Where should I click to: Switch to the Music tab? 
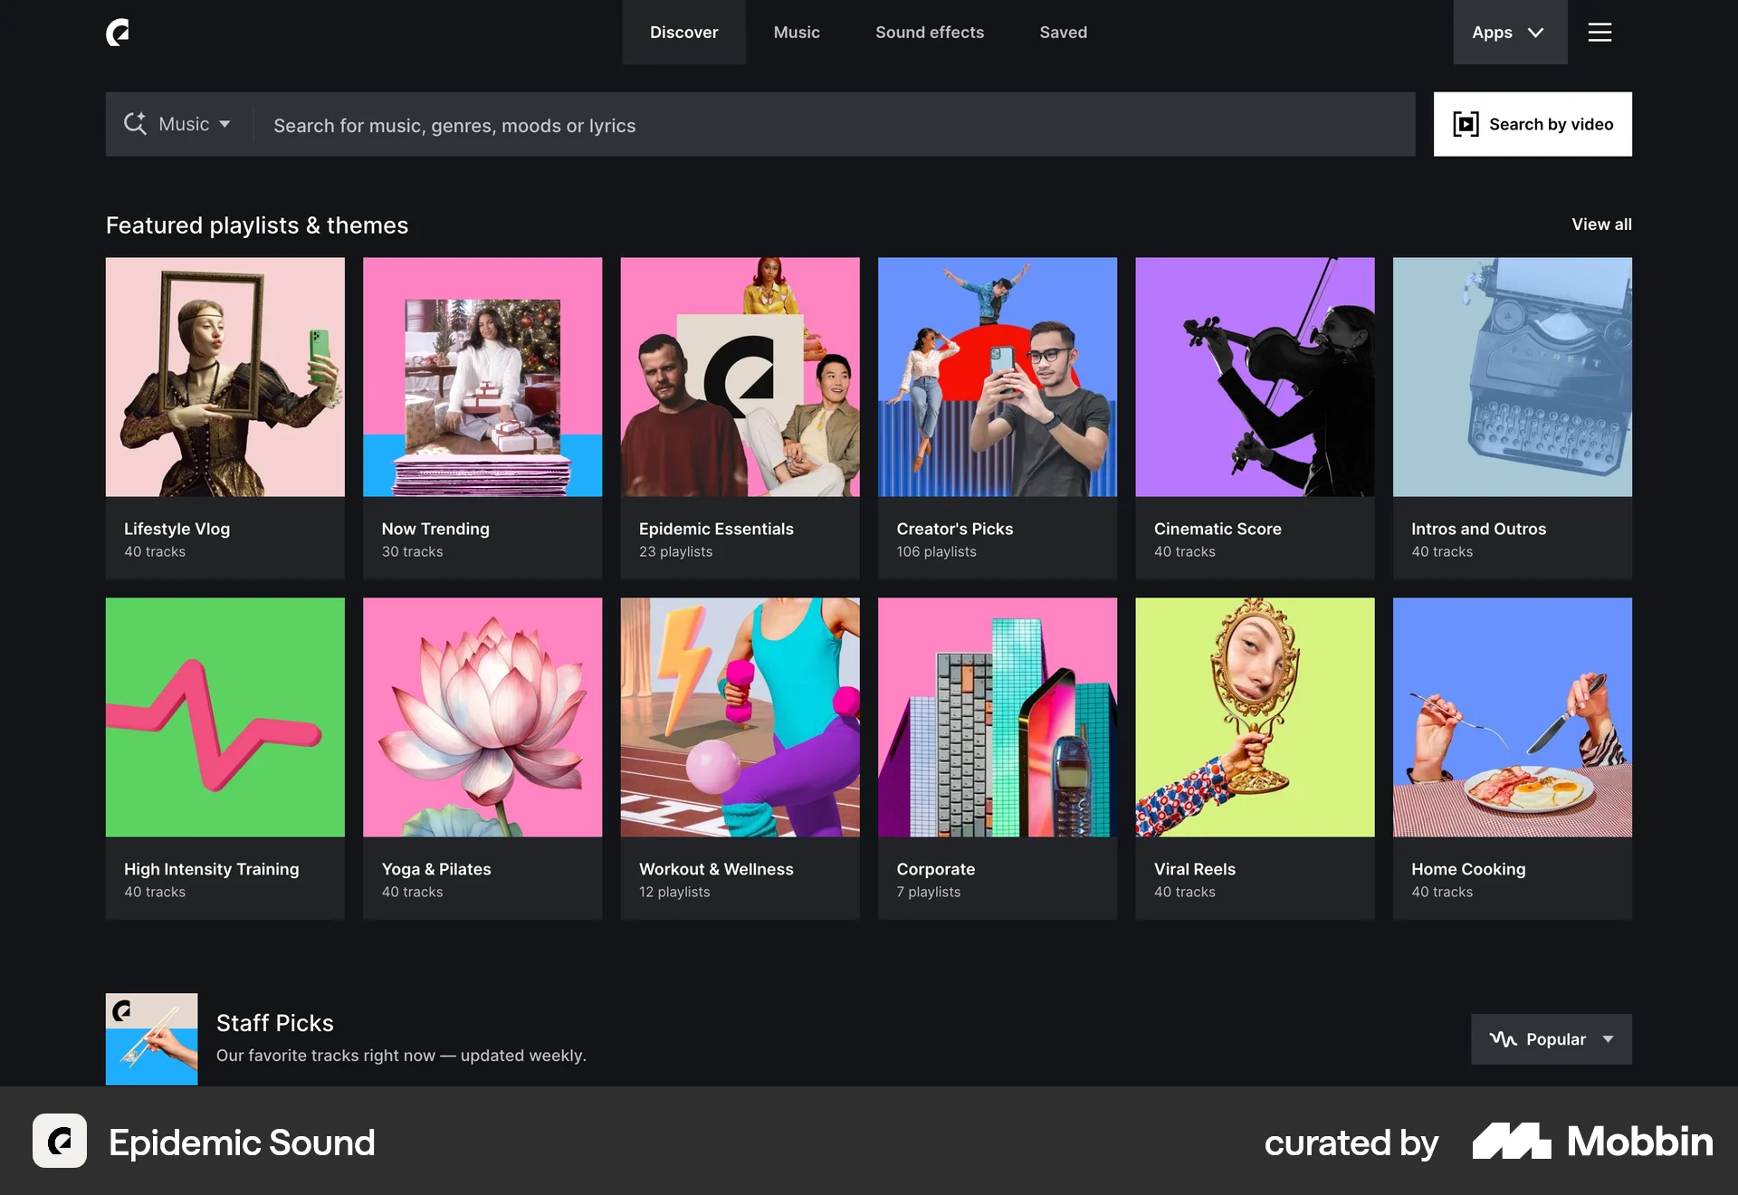pyautogui.click(x=796, y=33)
